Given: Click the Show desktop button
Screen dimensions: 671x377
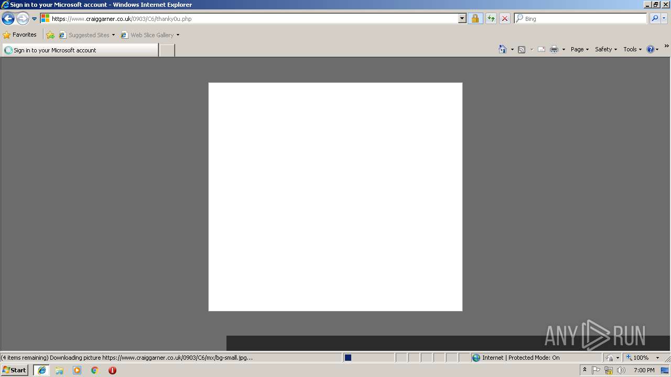Looking at the screenshot, I should pos(665,370).
